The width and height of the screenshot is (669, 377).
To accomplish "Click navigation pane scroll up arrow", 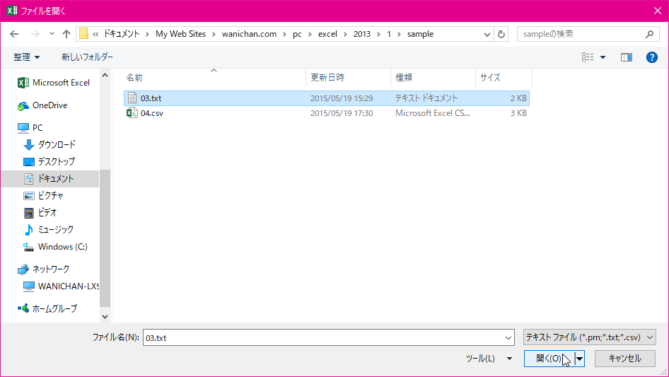I will point(105,76).
